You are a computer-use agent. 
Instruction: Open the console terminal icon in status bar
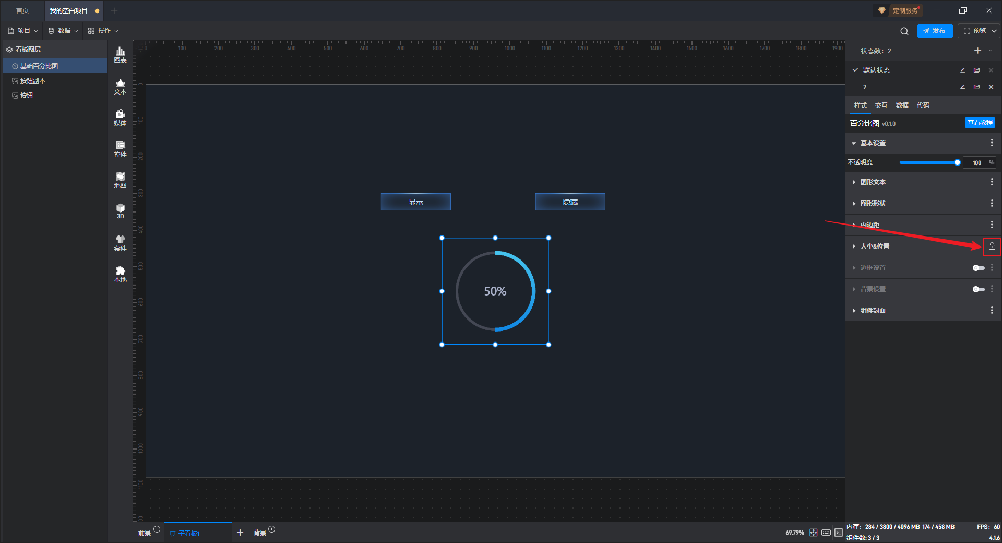(x=839, y=533)
